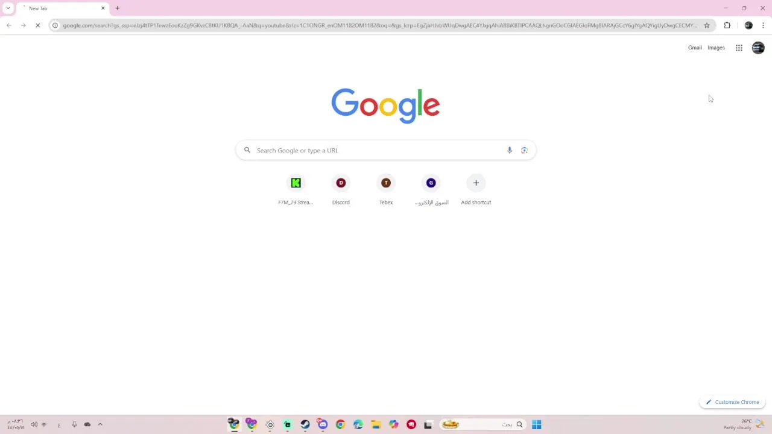Image resolution: width=772 pixels, height=434 pixels.
Task: Open the Tebex shortcut tile
Action: [386, 190]
